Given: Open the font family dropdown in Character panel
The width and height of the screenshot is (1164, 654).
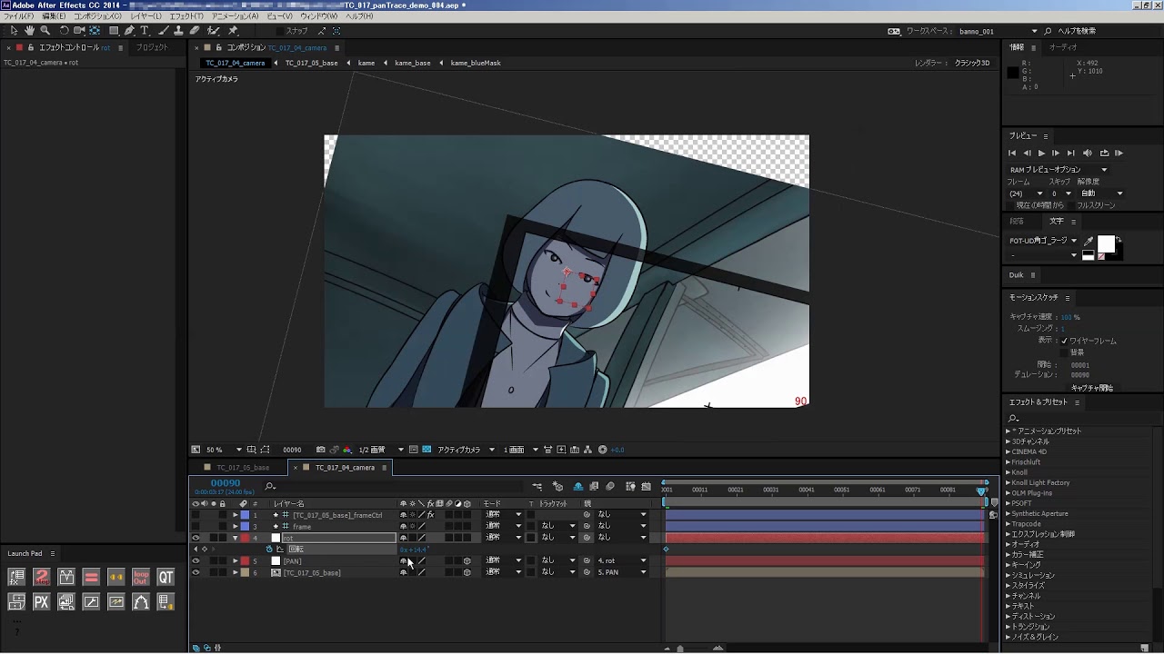Looking at the screenshot, I should click(1043, 242).
